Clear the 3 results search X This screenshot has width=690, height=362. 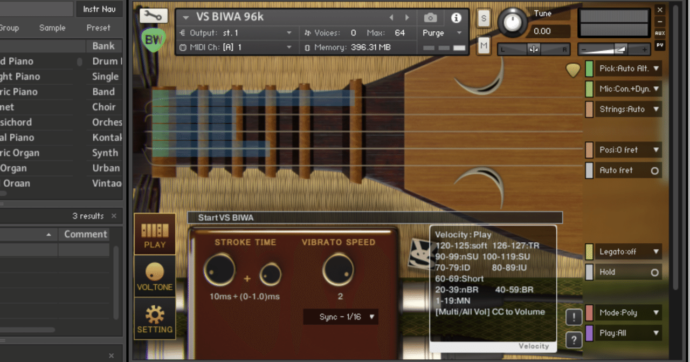[114, 216]
